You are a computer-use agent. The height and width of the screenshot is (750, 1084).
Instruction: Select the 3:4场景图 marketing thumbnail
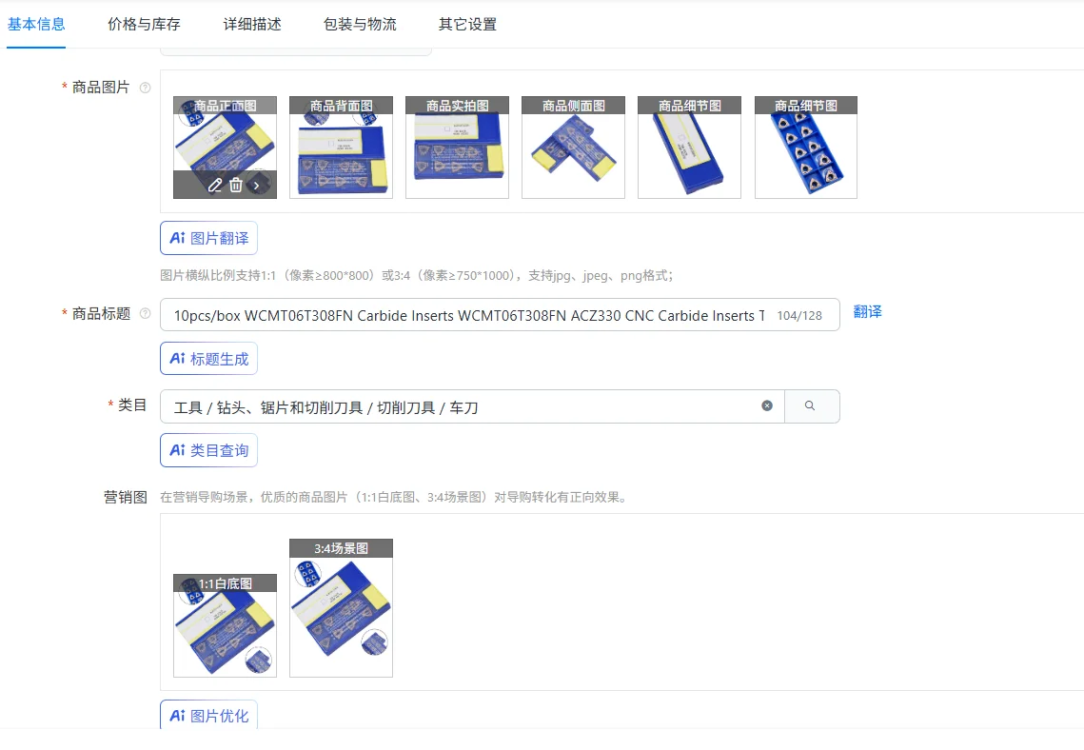[x=341, y=608]
